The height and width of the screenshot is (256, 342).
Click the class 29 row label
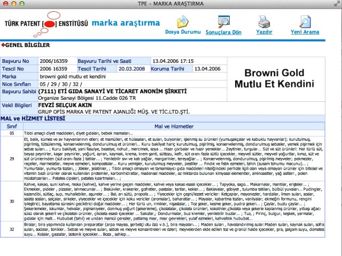point(12,158)
